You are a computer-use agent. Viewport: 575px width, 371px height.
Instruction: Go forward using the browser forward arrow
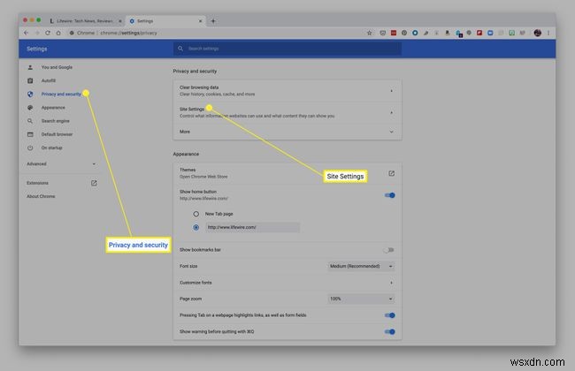click(37, 33)
